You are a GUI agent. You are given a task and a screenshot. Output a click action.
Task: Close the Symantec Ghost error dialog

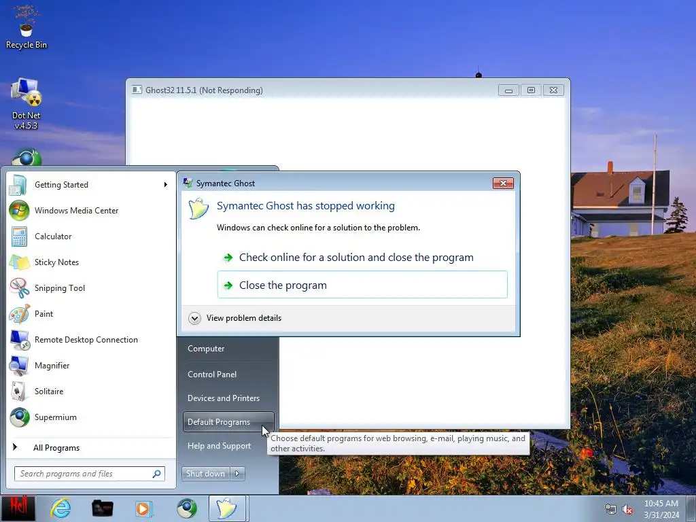point(503,183)
